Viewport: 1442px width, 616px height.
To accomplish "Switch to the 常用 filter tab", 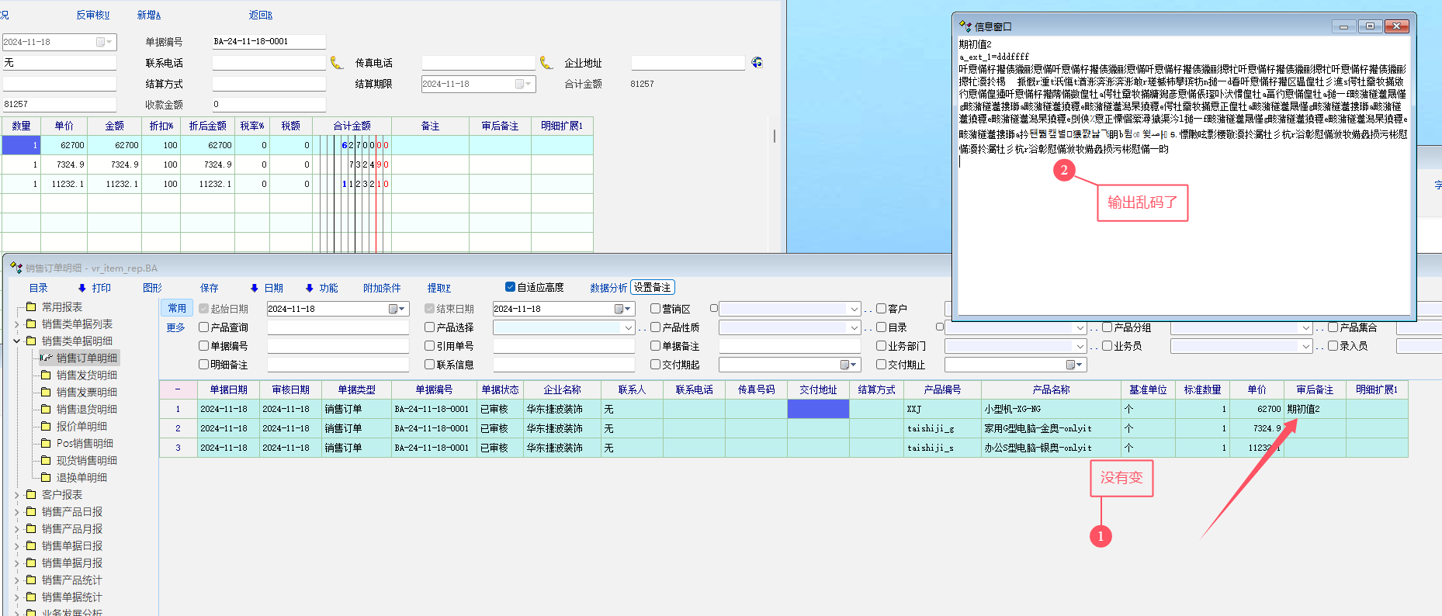I will 177,308.
